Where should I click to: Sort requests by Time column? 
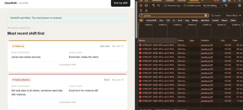[237, 41]
